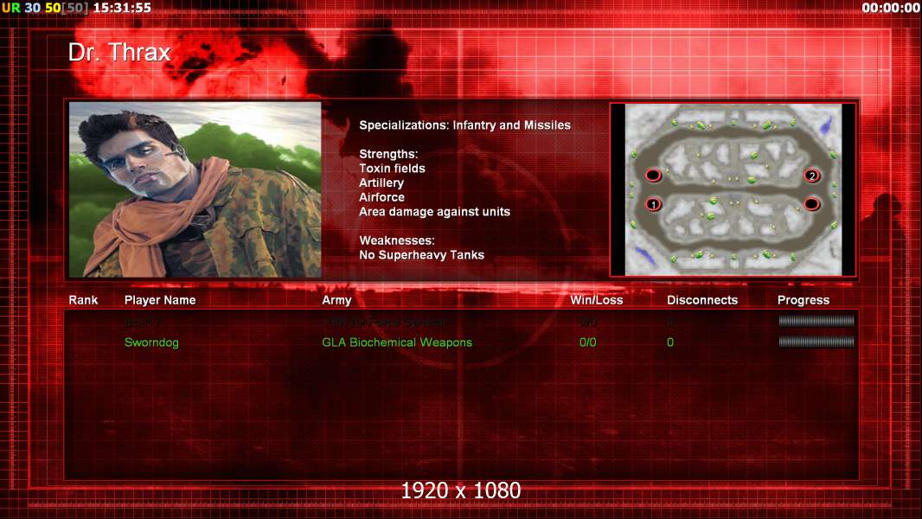Click the Artillery strength
The height and width of the screenshot is (519, 922).
pyautogui.click(x=381, y=183)
